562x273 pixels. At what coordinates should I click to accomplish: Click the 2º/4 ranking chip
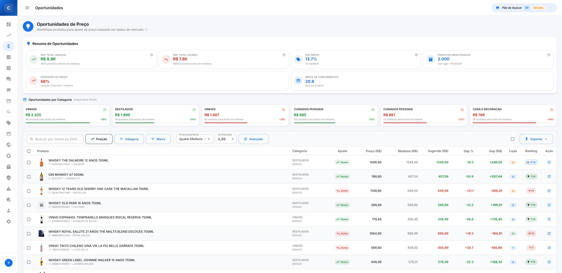tap(531, 162)
